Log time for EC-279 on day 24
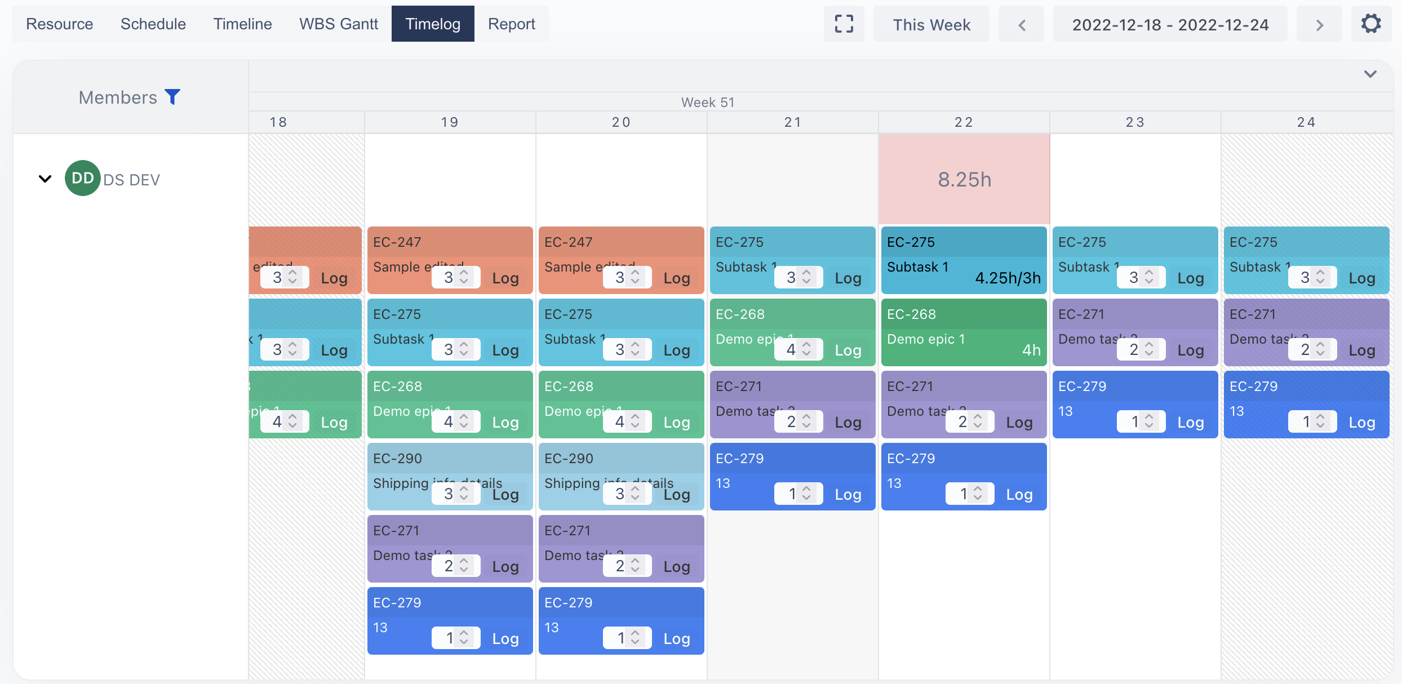The height and width of the screenshot is (684, 1402). click(1362, 422)
